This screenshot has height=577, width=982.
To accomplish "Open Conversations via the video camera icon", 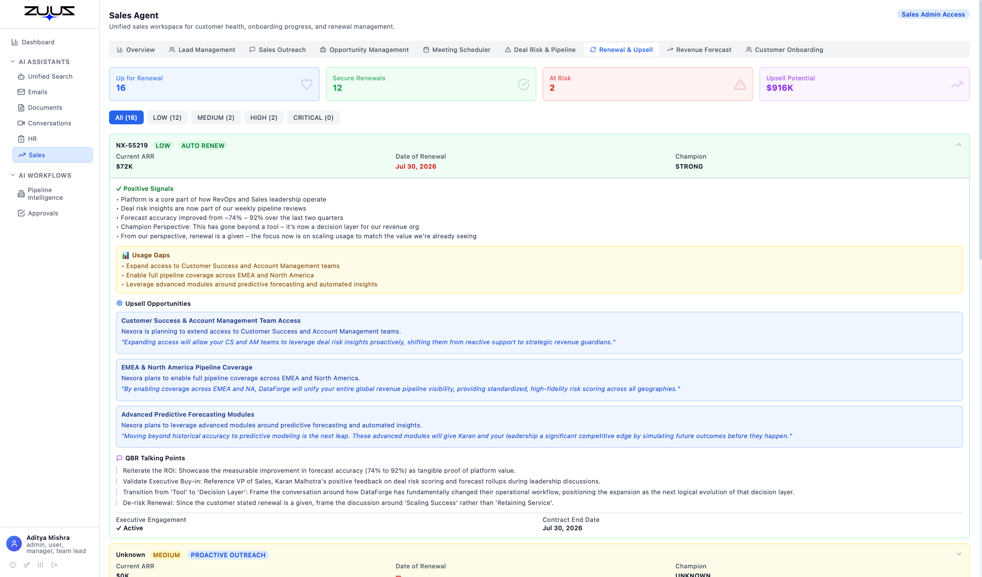I will pos(21,123).
